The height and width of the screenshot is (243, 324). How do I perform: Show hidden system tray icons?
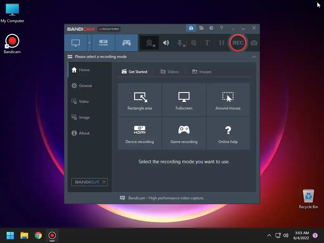(x=269, y=235)
